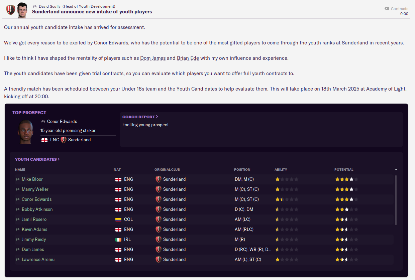
Task: Click Sunderland badge in Manny Weller row
Action: (159, 189)
